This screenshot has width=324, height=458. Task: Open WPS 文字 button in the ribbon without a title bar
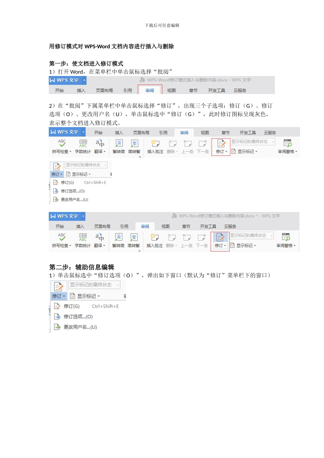click(x=68, y=132)
